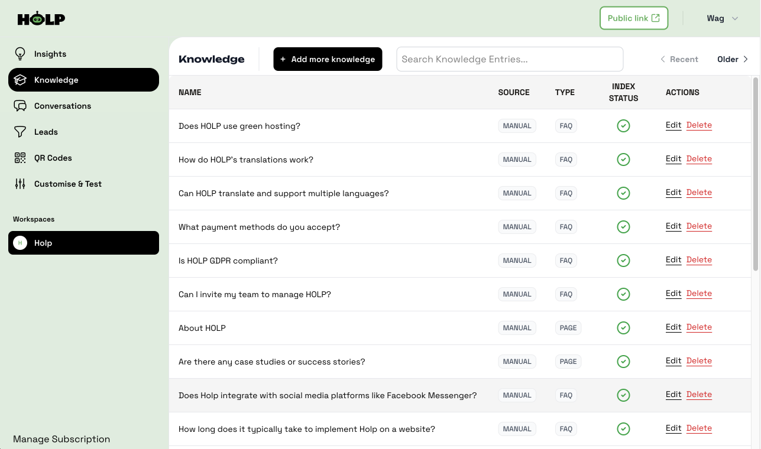The height and width of the screenshot is (449, 761).
Task: Click 'Does HOLP use green hosting?' row name
Action: click(x=239, y=126)
